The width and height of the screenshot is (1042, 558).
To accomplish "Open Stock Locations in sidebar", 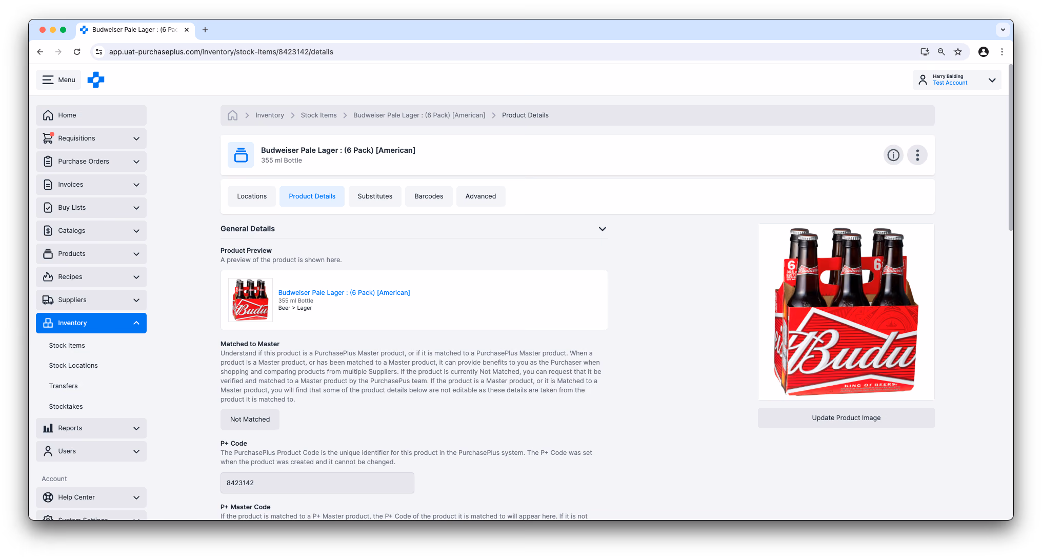I will coord(73,365).
